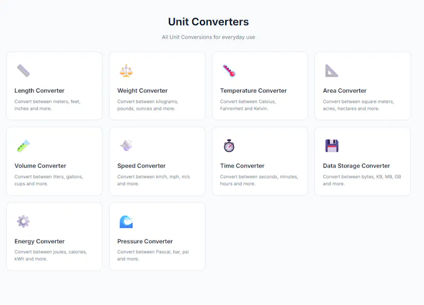Viewport: 424px width, 305px height.
Task: Click the gear Energy icon
Action: pyautogui.click(x=23, y=221)
